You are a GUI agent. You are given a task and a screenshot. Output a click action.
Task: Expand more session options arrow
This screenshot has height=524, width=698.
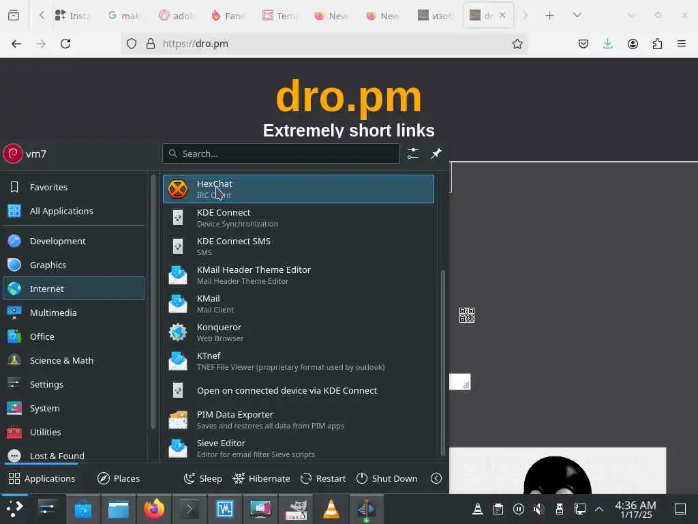436,478
